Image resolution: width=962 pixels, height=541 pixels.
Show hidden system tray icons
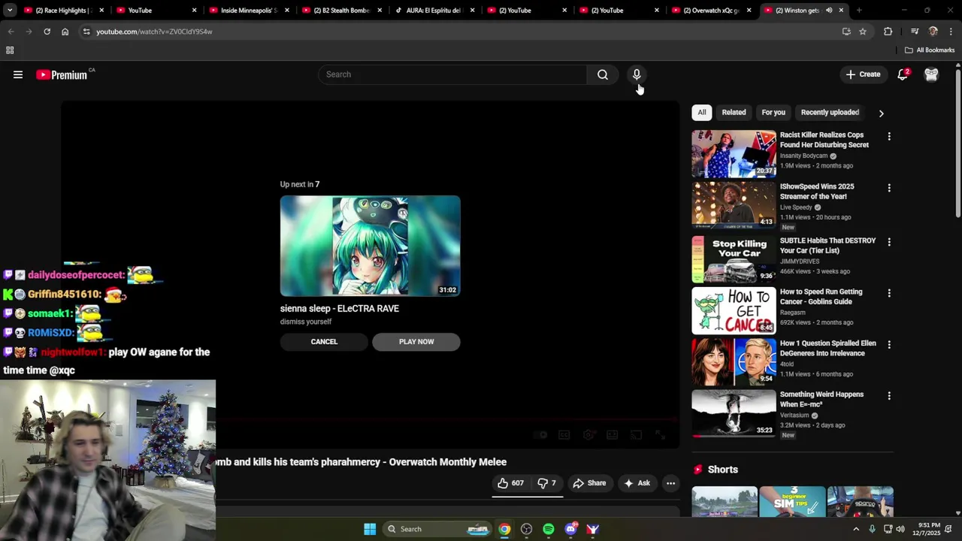(x=855, y=529)
